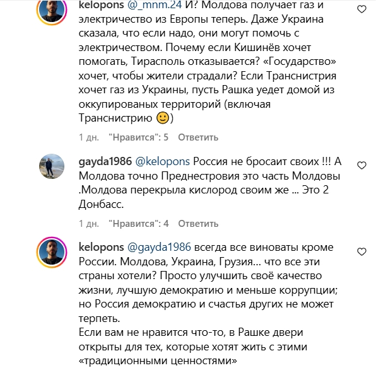Click the gayda1986 comment text ending with Донбасс
Viewport: 376px width, 368px height.
pos(210,183)
